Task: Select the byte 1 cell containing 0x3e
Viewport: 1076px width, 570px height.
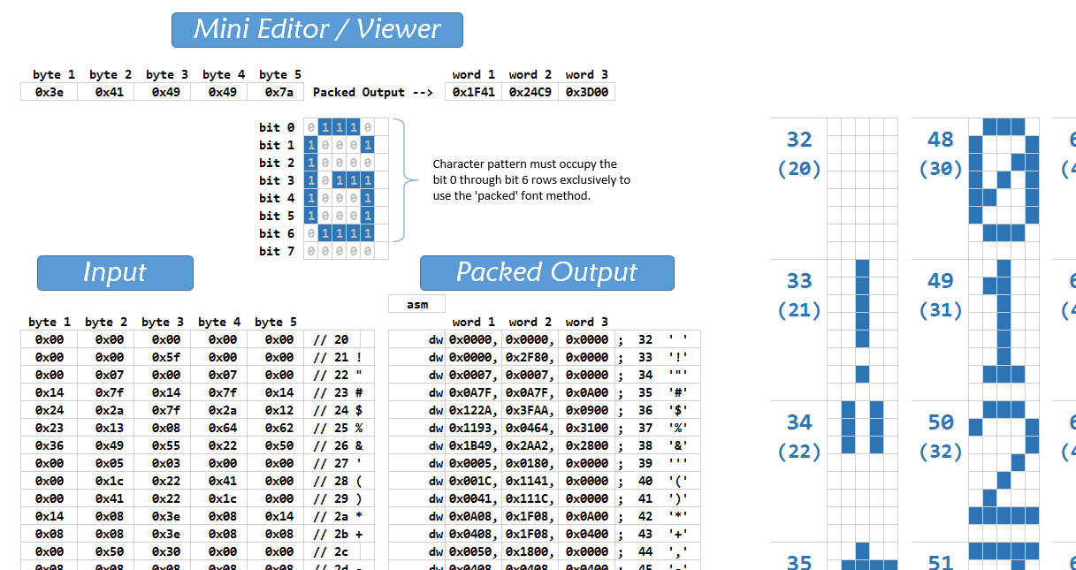Action: point(49,92)
